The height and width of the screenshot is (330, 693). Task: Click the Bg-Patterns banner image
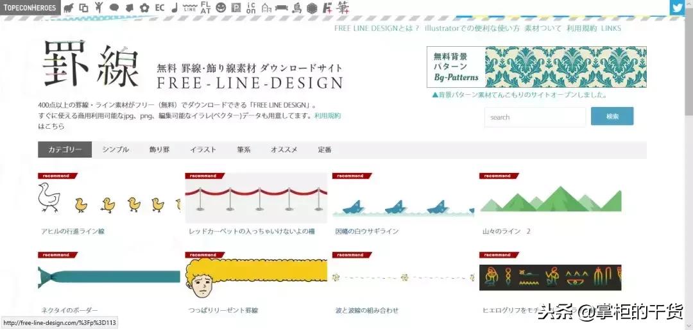(x=536, y=67)
